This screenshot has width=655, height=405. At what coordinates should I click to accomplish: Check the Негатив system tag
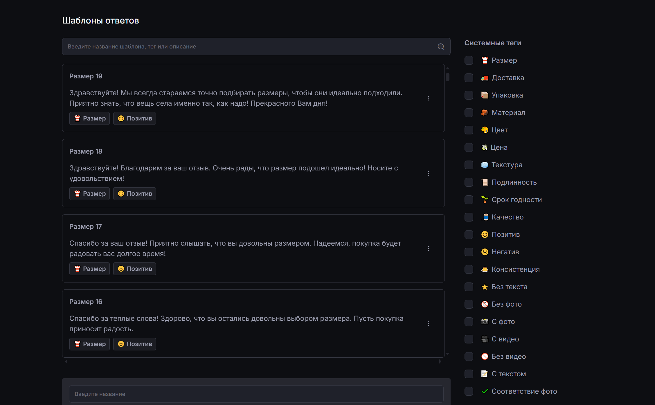(x=469, y=252)
